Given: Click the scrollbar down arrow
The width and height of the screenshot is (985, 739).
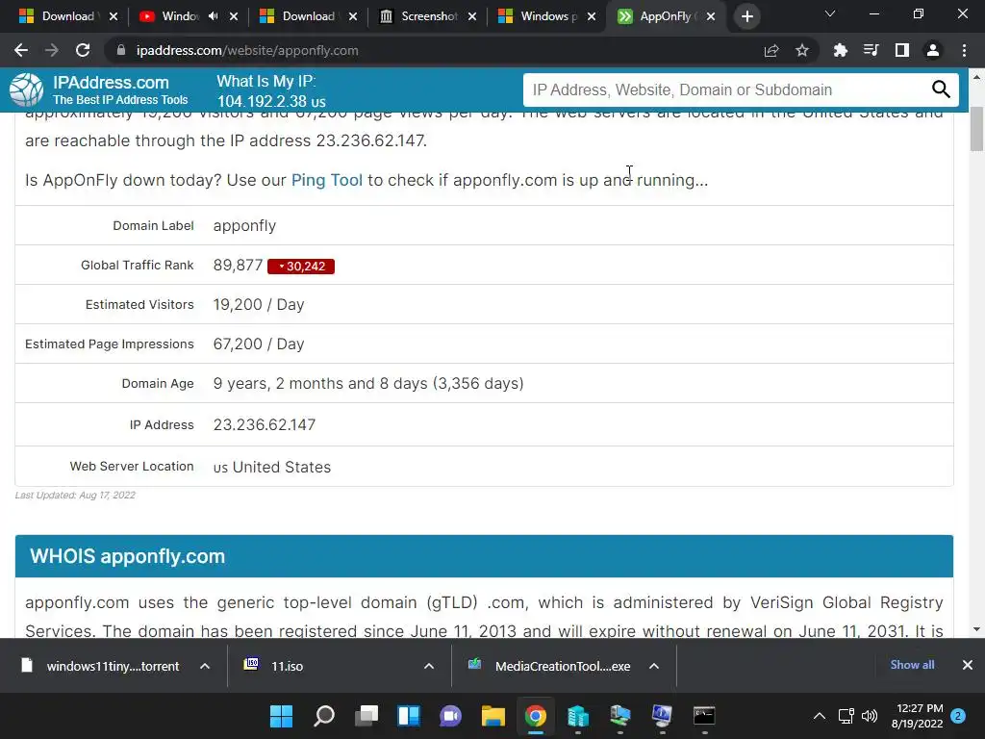Looking at the screenshot, I should pyautogui.click(x=976, y=629).
